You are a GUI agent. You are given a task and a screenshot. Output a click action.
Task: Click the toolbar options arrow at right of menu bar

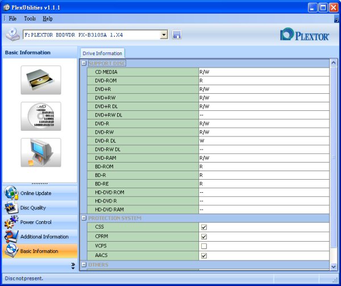click(336, 19)
